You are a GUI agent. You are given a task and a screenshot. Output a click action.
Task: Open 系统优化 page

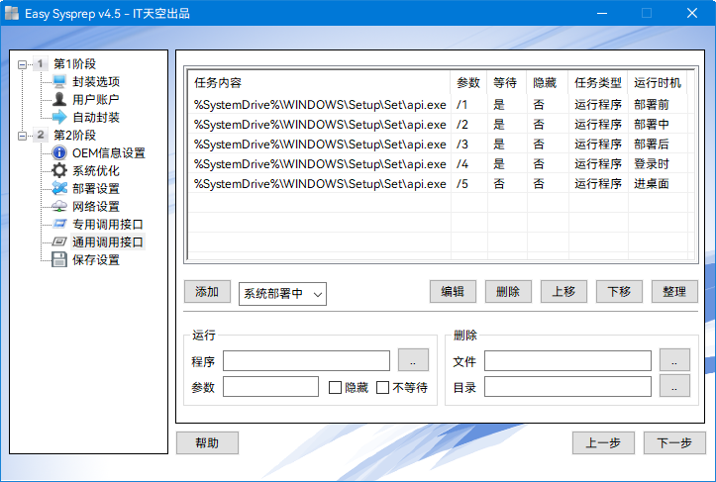pos(96,170)
